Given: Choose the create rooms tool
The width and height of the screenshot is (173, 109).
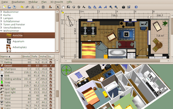Looking at the screenshot, I should pyautogui.click(x=74, y=7).
